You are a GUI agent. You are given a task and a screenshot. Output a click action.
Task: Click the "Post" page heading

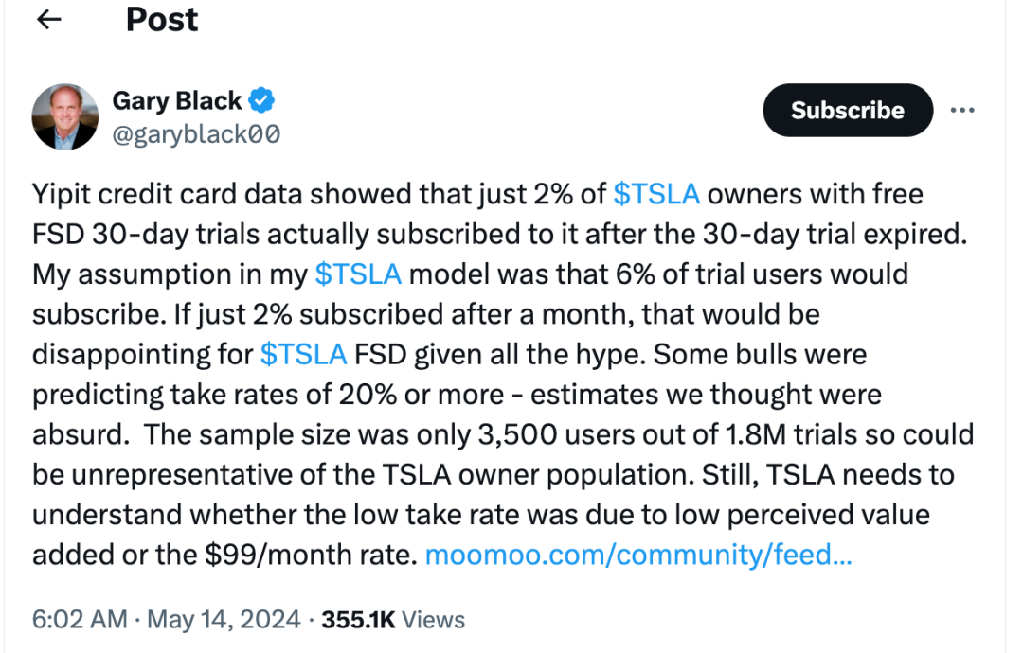click(162, 20)
